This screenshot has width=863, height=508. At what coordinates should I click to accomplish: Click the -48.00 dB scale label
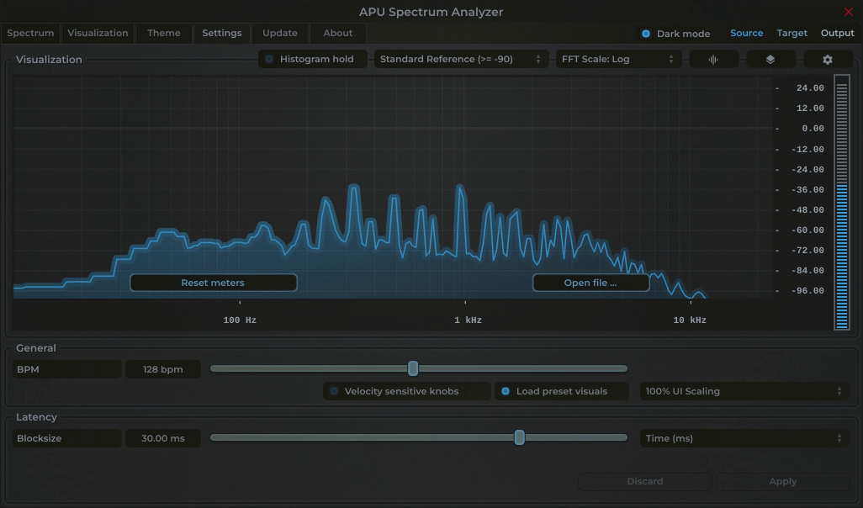(x=807, y=210)
